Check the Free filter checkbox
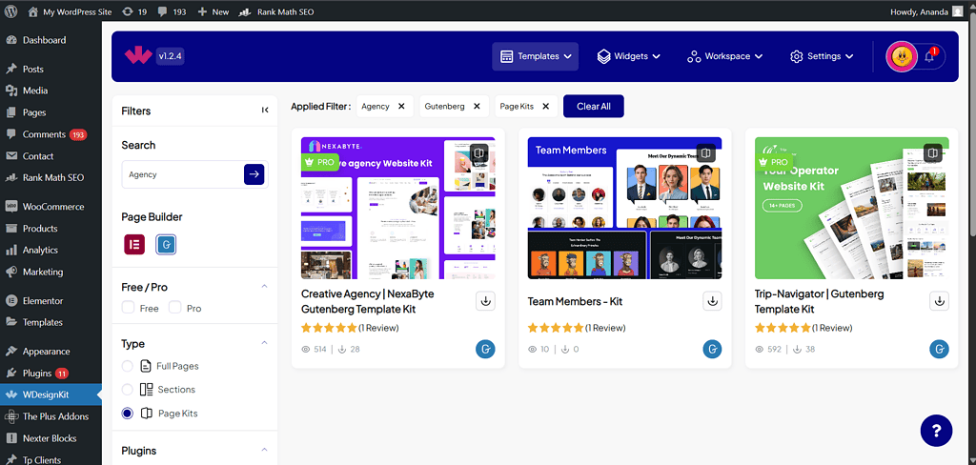Viewport: 976px width, 465px height. click(128, 308)
